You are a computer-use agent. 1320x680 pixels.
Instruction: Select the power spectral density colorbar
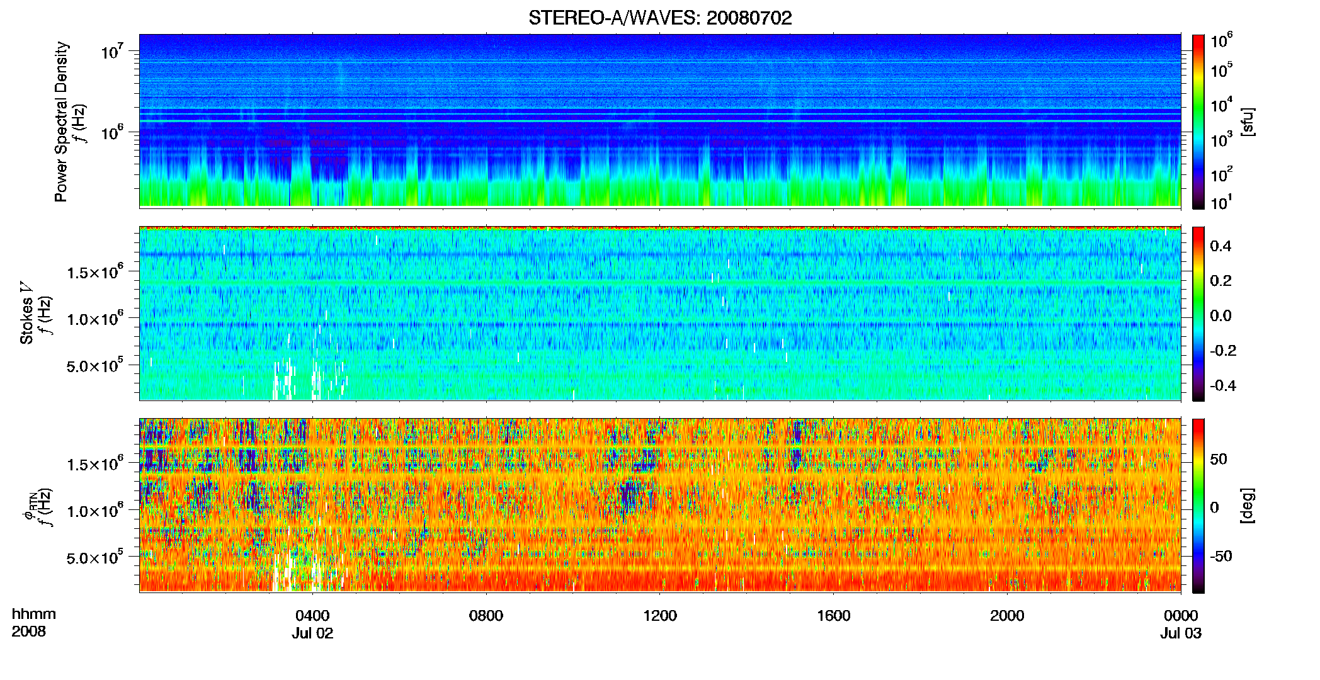(x=1198, y=122)
